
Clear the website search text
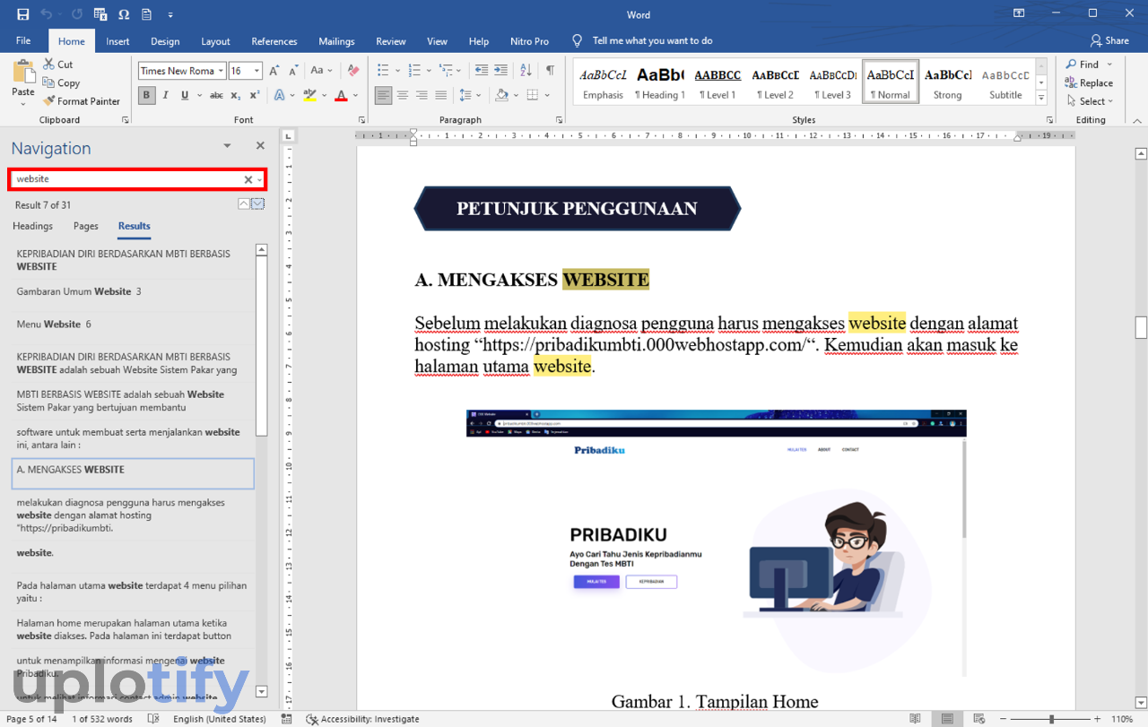tap(248, 180)
